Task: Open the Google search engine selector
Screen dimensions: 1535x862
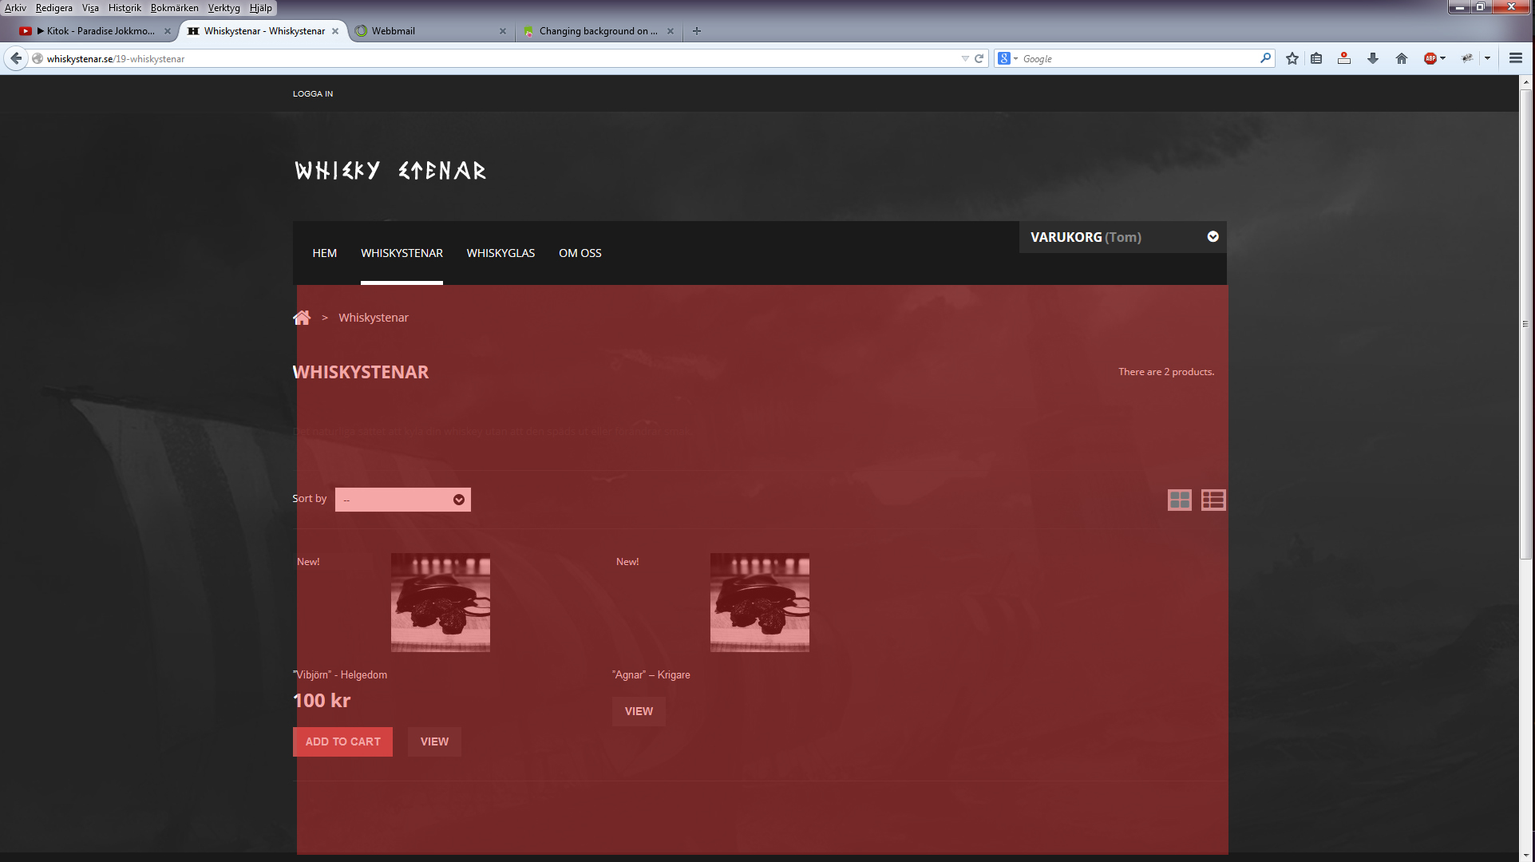Action: click(1007, 58)
